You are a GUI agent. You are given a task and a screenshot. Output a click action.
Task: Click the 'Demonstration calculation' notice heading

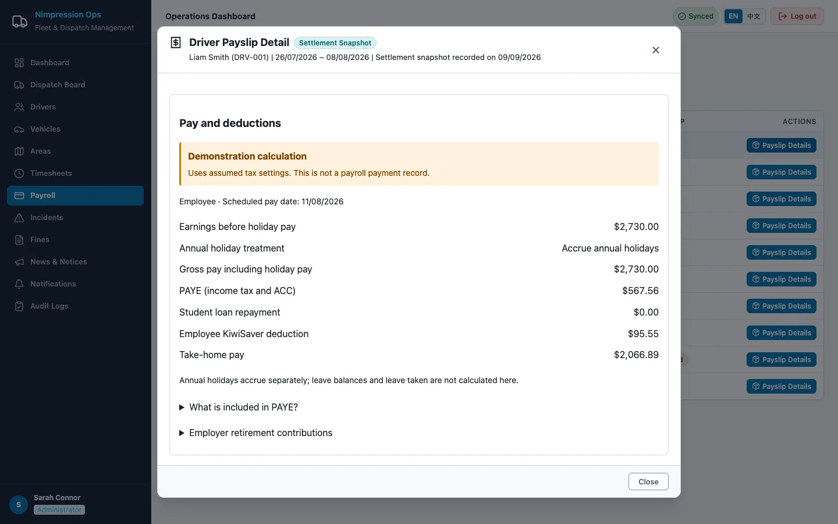[247, 157]
